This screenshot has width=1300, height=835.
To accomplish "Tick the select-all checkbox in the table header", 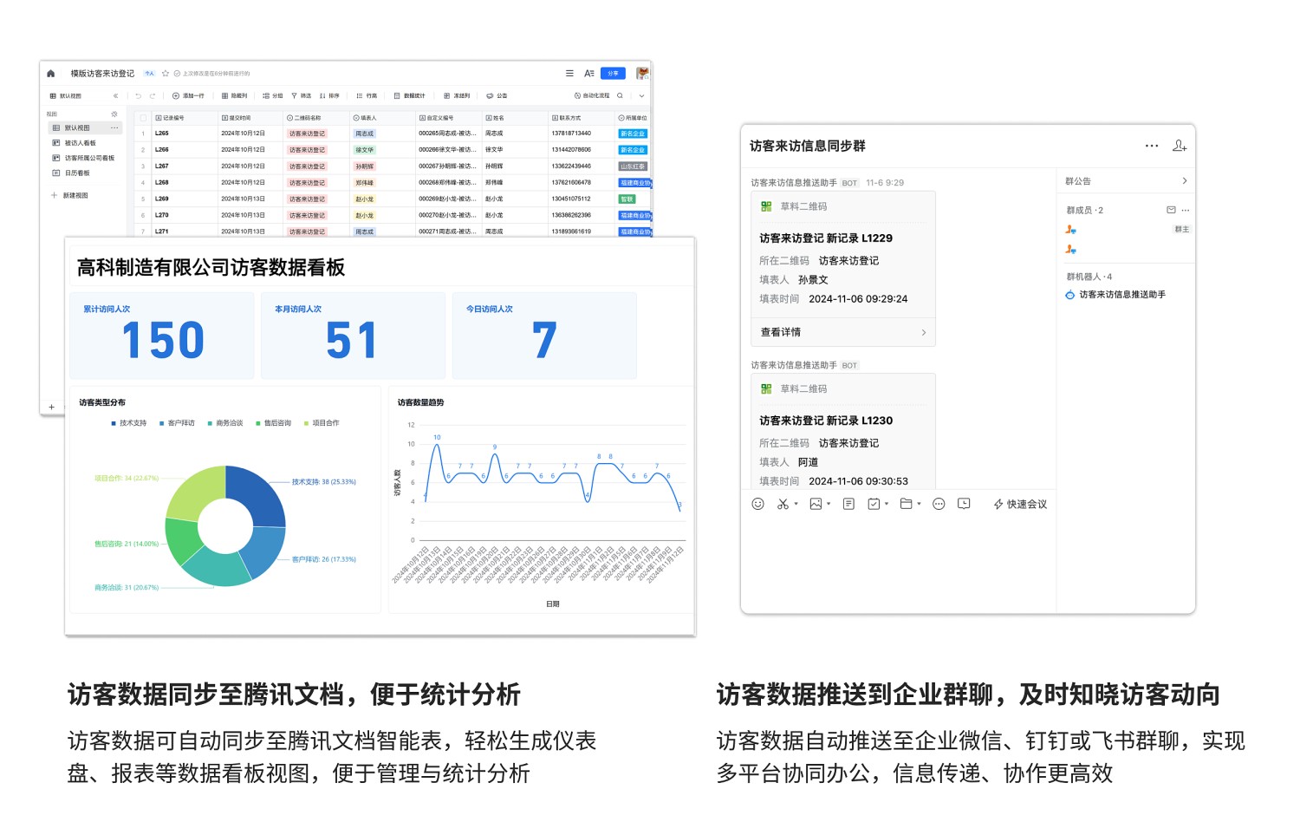I will [x=143, y=118].
